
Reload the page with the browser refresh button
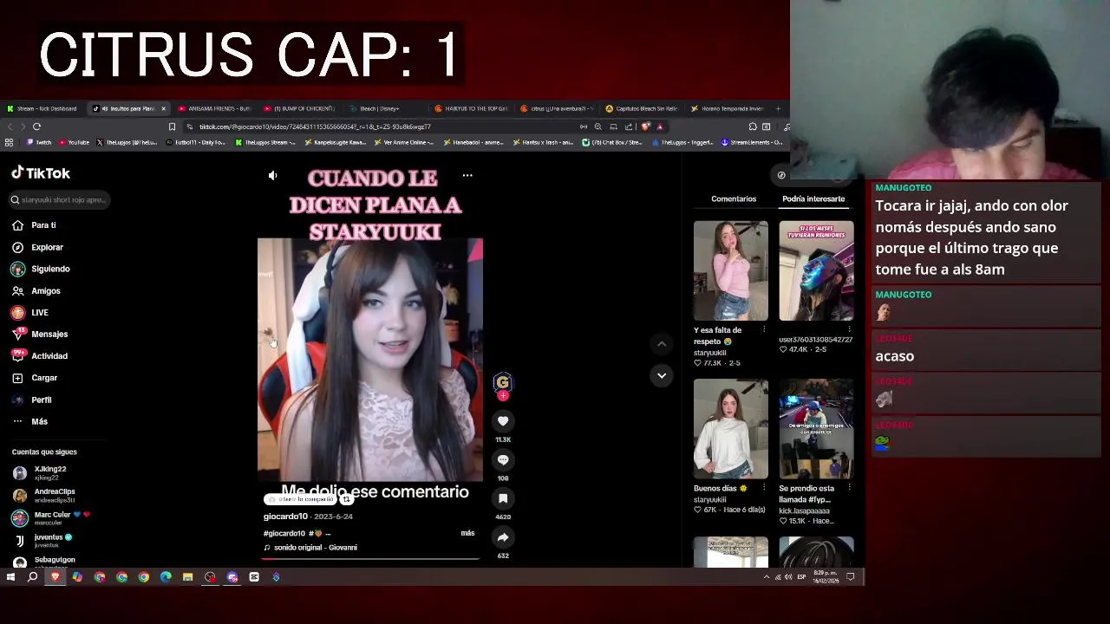click(x=36, y=127)
